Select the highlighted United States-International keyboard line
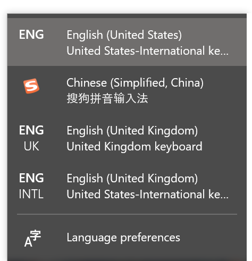The width and height of the screenshot is (252, 261). click(x=147, y=51)
